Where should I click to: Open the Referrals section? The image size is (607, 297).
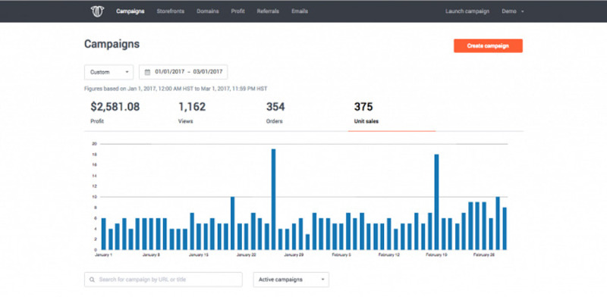[x=268, y=11]
